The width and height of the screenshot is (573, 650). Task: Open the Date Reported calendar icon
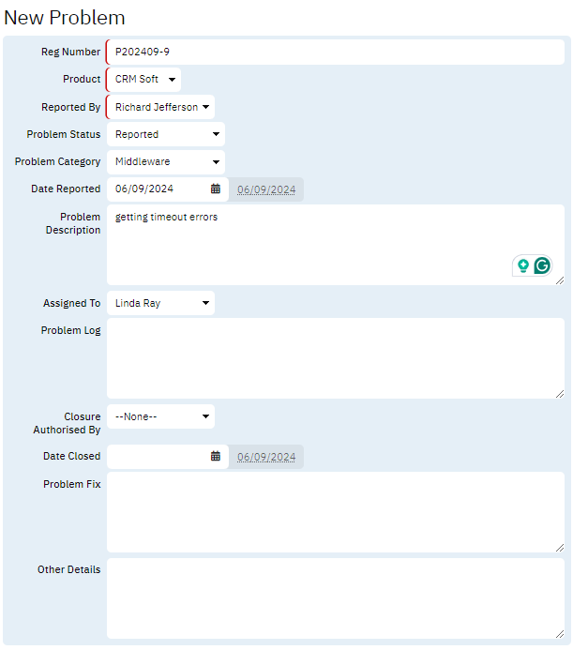coord(215,189)
